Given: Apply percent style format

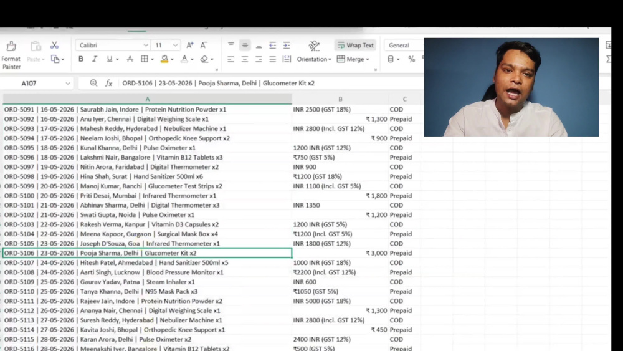Looking at the screenshot, I should [x=412, y=59].
